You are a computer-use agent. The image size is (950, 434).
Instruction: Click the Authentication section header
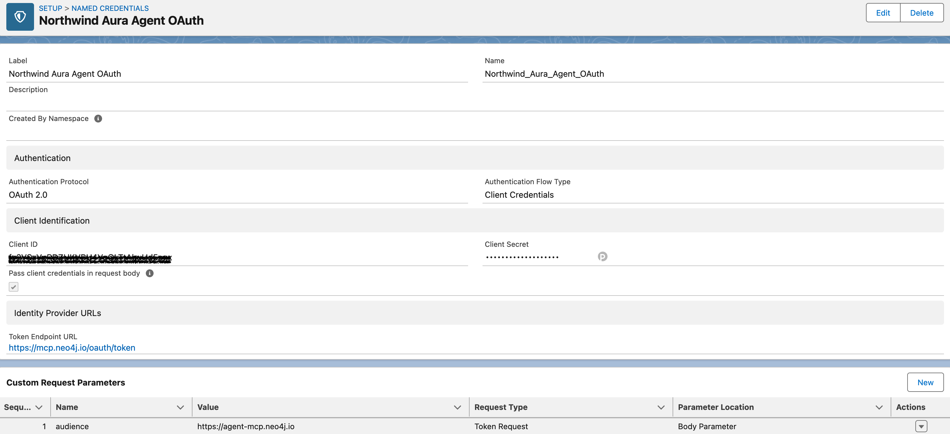[x=475, y=158]
